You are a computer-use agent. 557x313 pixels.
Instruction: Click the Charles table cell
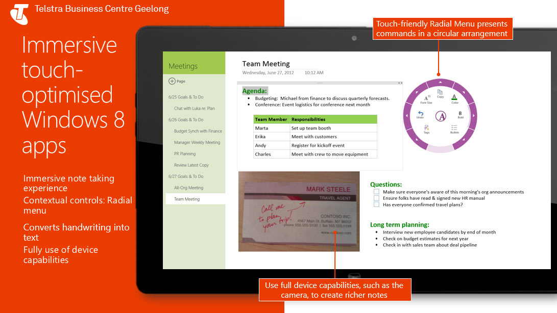[x=272, y=154]
